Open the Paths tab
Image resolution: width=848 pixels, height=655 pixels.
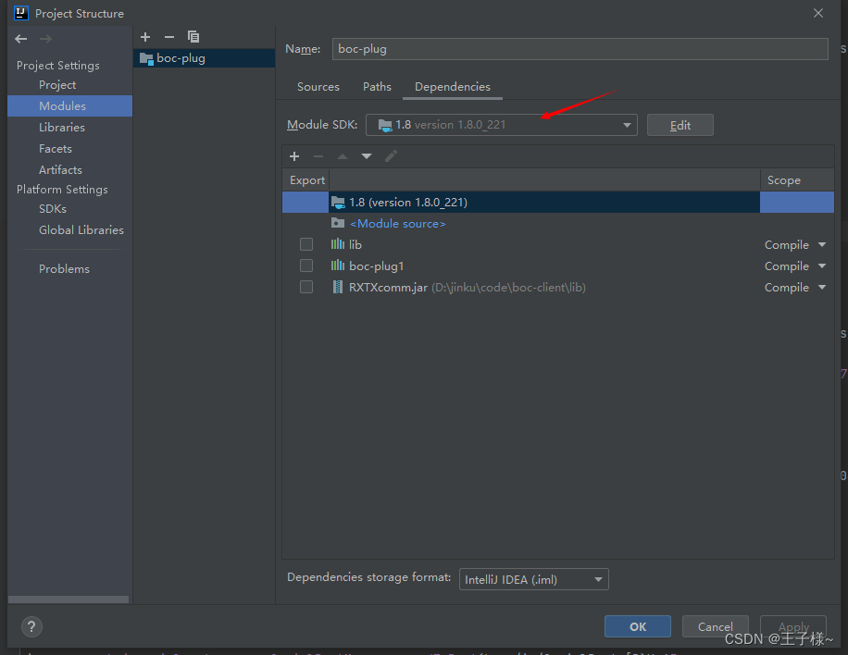pyautogui.click(x=377, y=86)
